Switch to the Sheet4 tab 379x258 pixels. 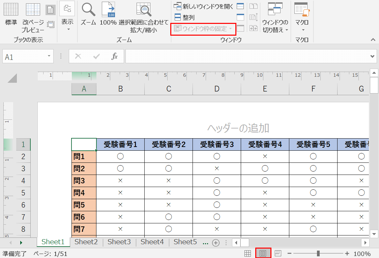152,242
